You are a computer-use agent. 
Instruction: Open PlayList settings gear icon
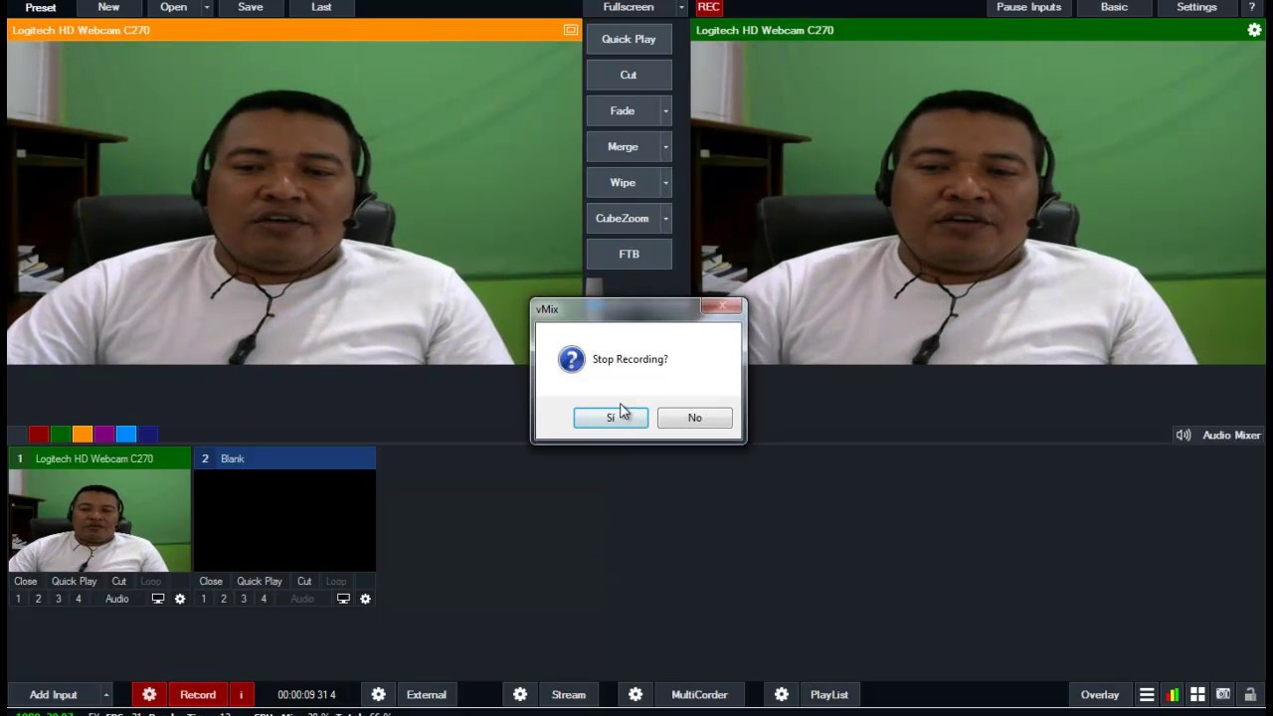[x=782, y=694]
